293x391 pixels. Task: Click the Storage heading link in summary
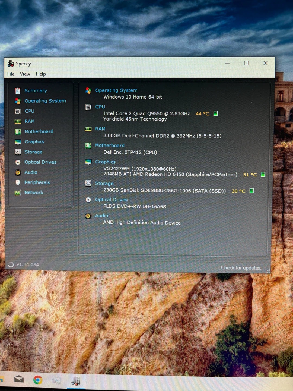pyautogui.click(x=104, y=184)
